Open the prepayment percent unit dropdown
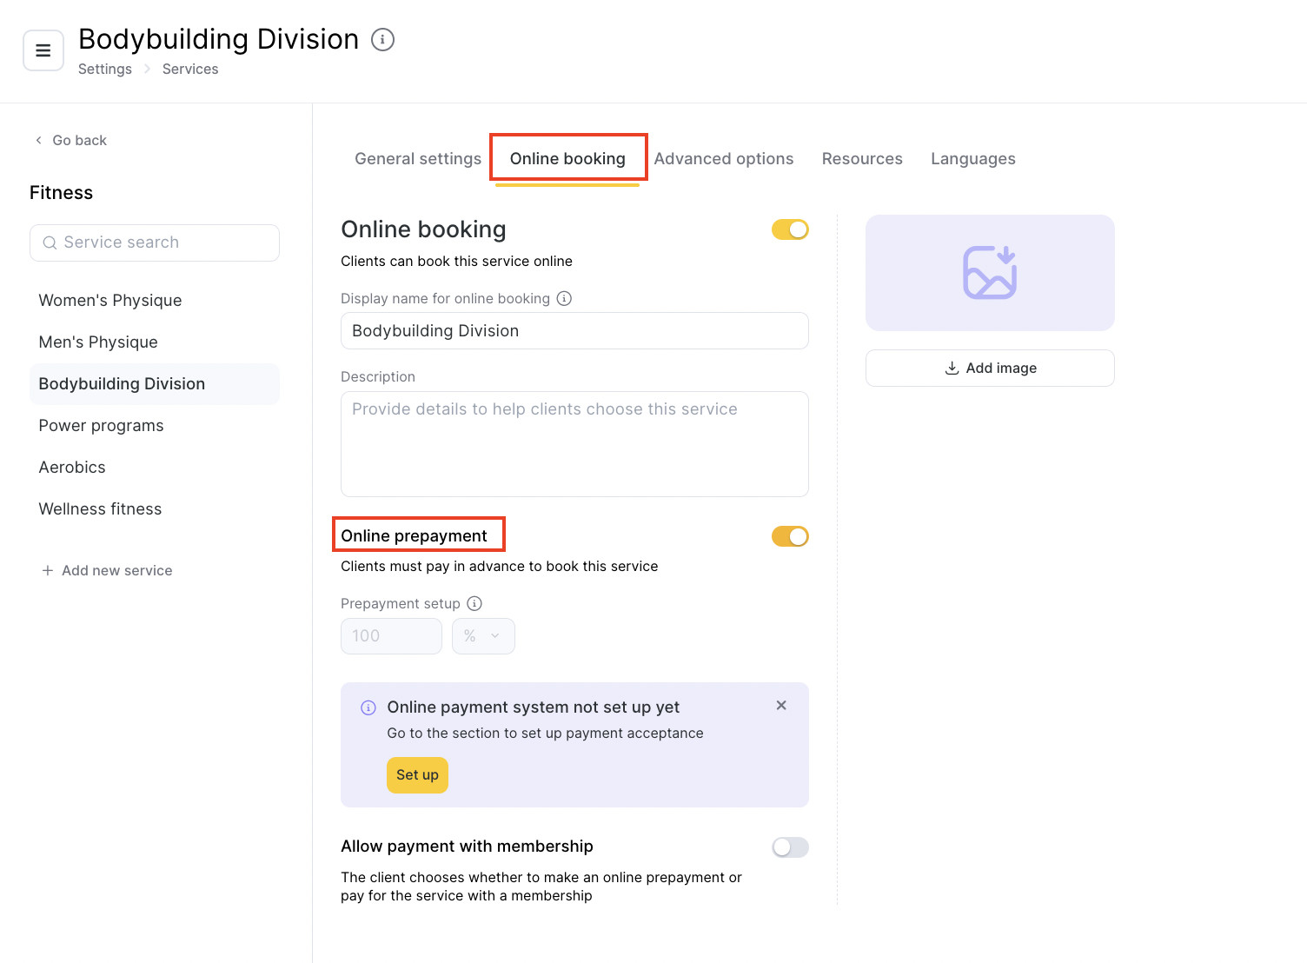1307x963 pixels. click(483, 636)
